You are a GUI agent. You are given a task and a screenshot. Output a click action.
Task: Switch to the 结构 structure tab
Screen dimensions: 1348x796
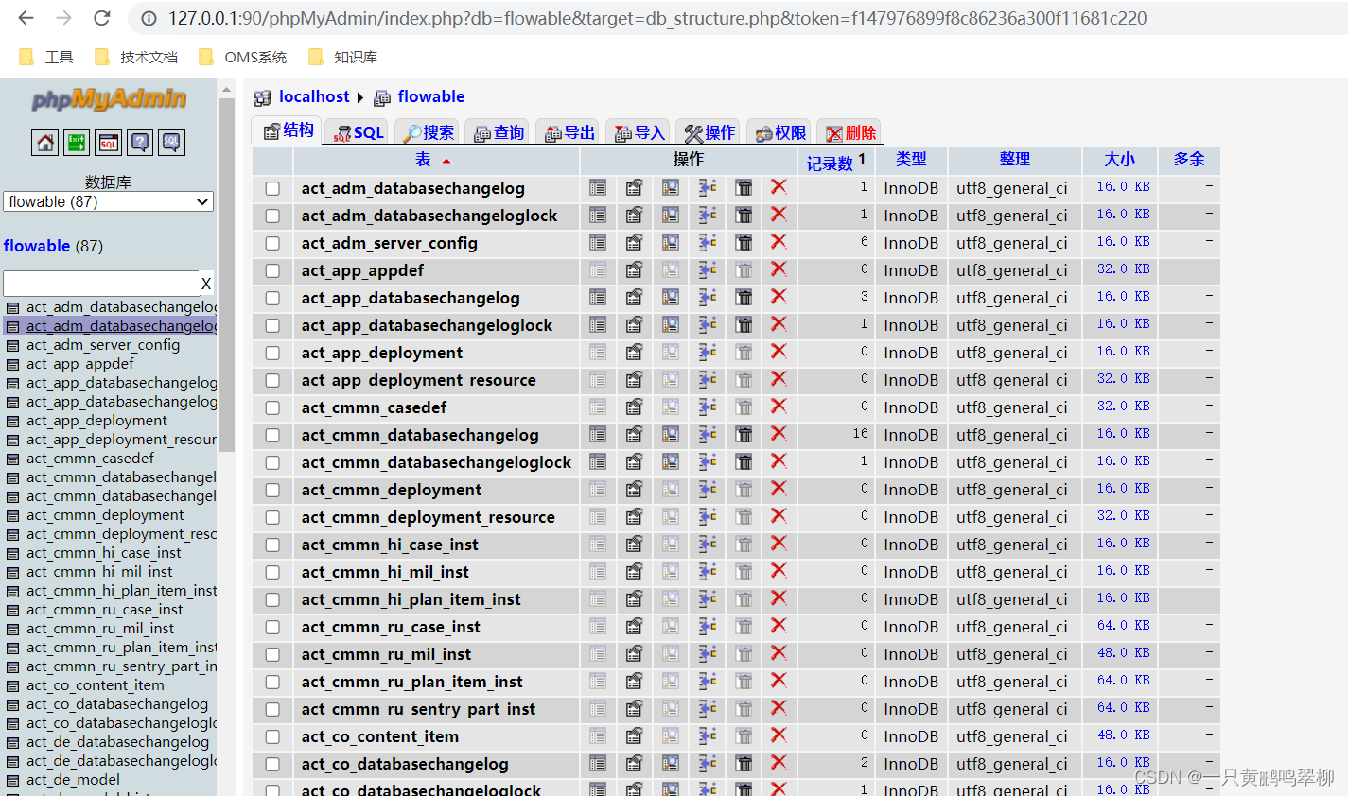288,131
